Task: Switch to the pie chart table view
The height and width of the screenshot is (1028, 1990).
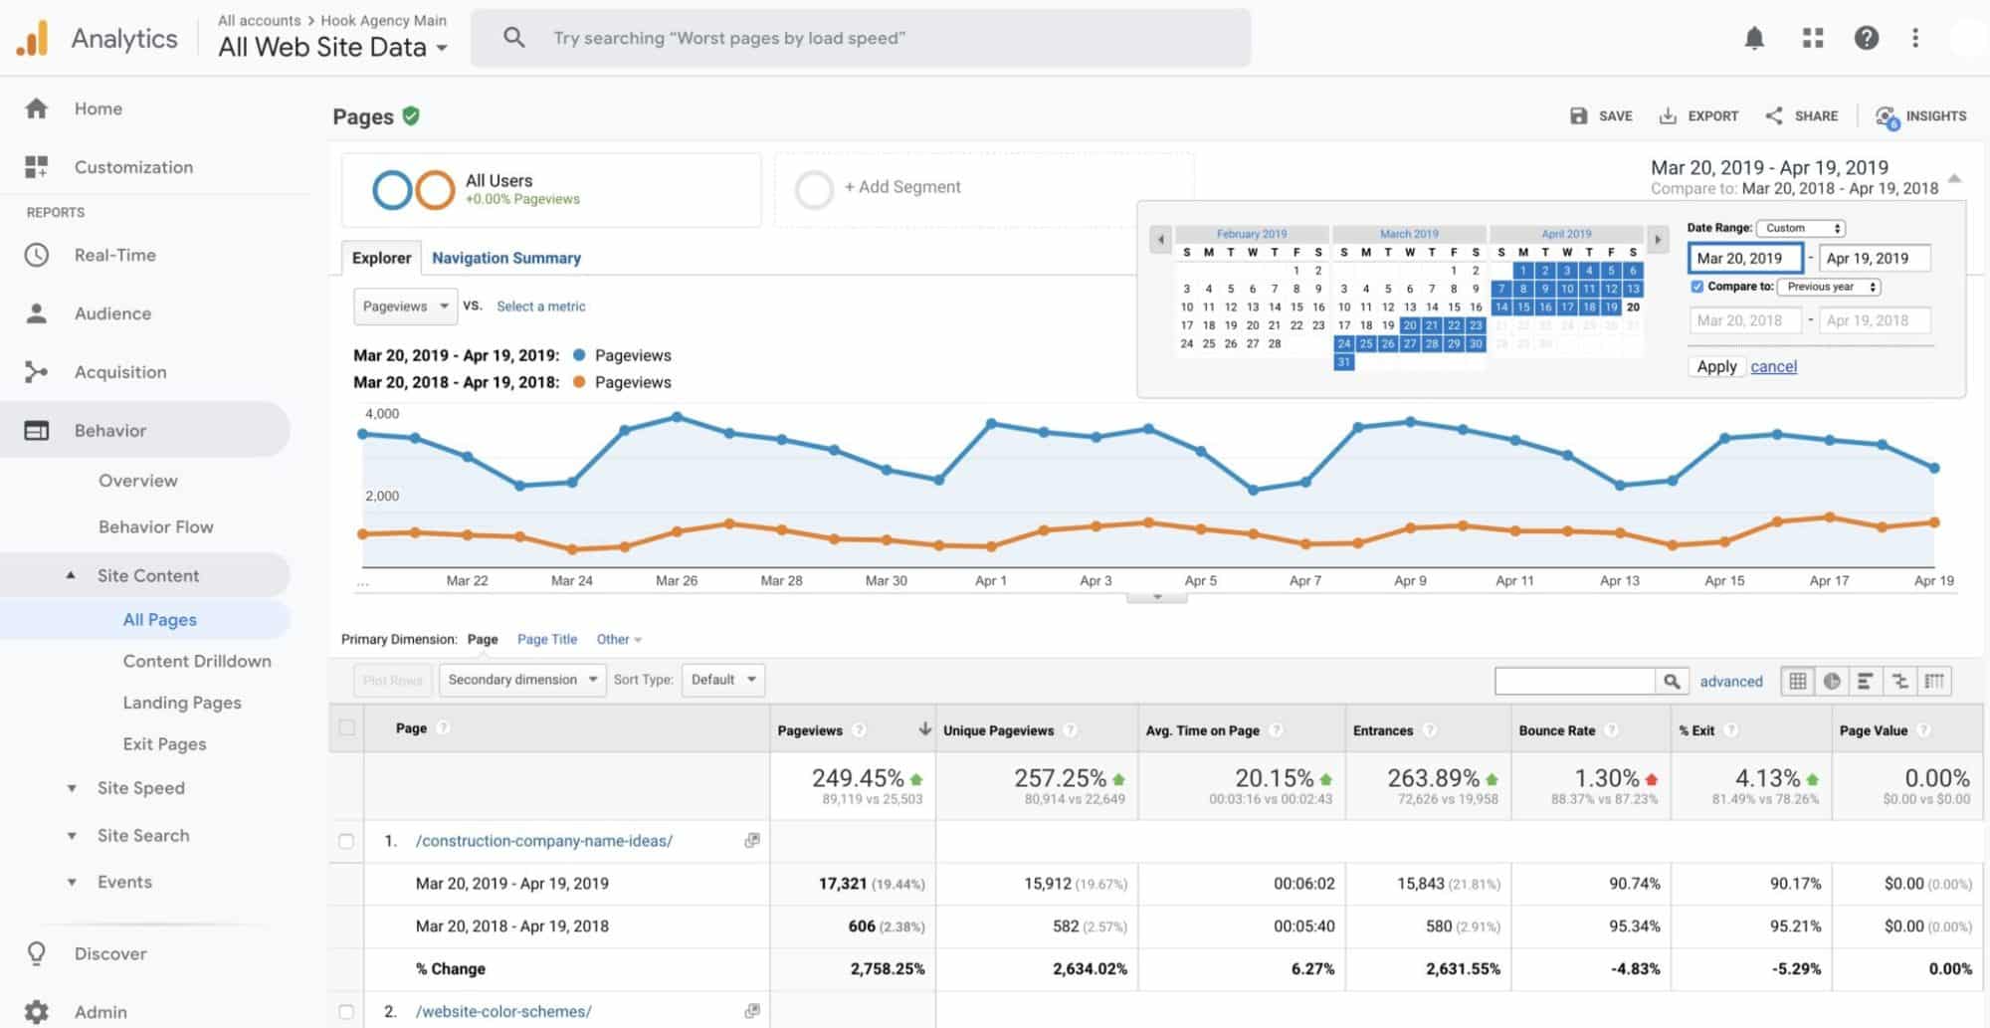Action: pos(1832,681)
